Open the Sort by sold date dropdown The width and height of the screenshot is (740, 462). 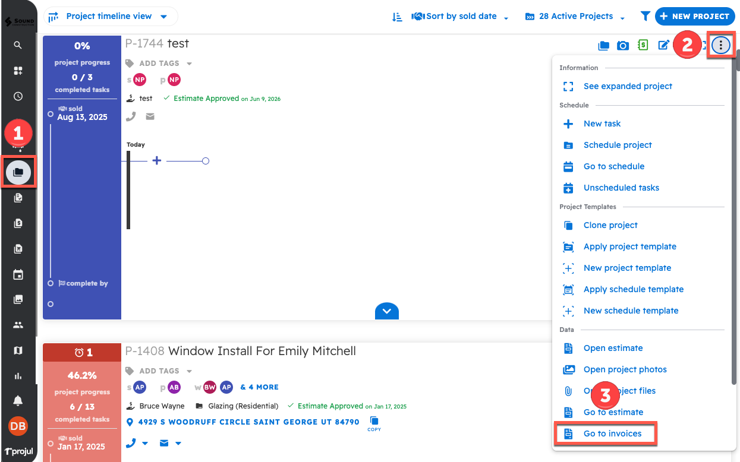click(461, 16)
